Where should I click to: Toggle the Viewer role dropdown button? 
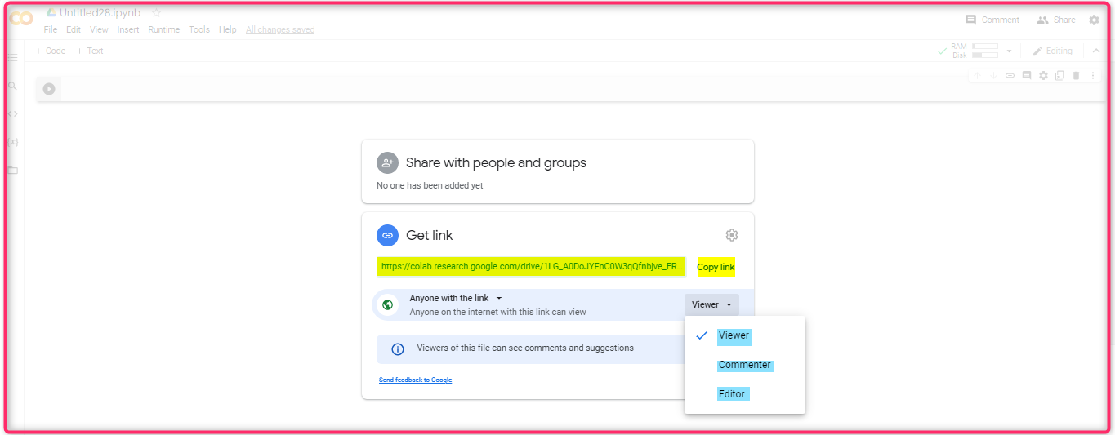coord(711,304)
